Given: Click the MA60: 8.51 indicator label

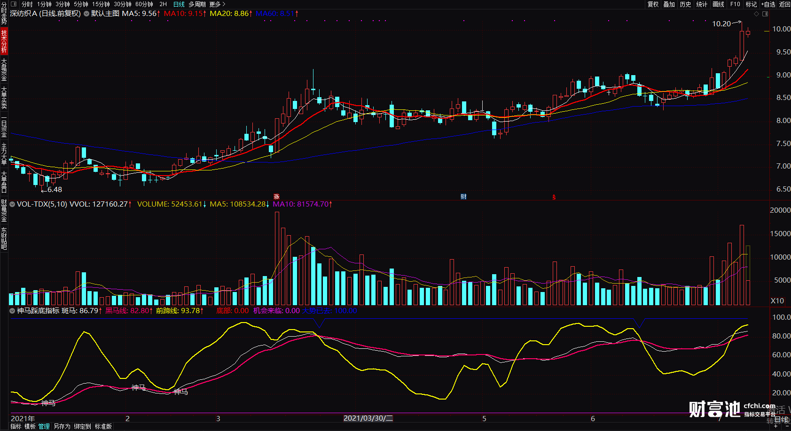Looking at the screenshot, I should (x=277, y=14).
